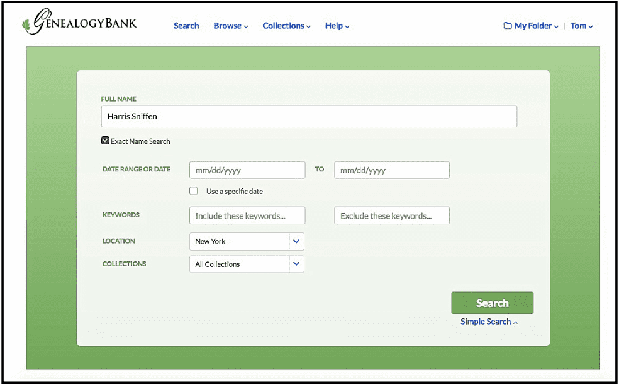
Task: Open the All Collections dropdown
Action: click(247, 264)
